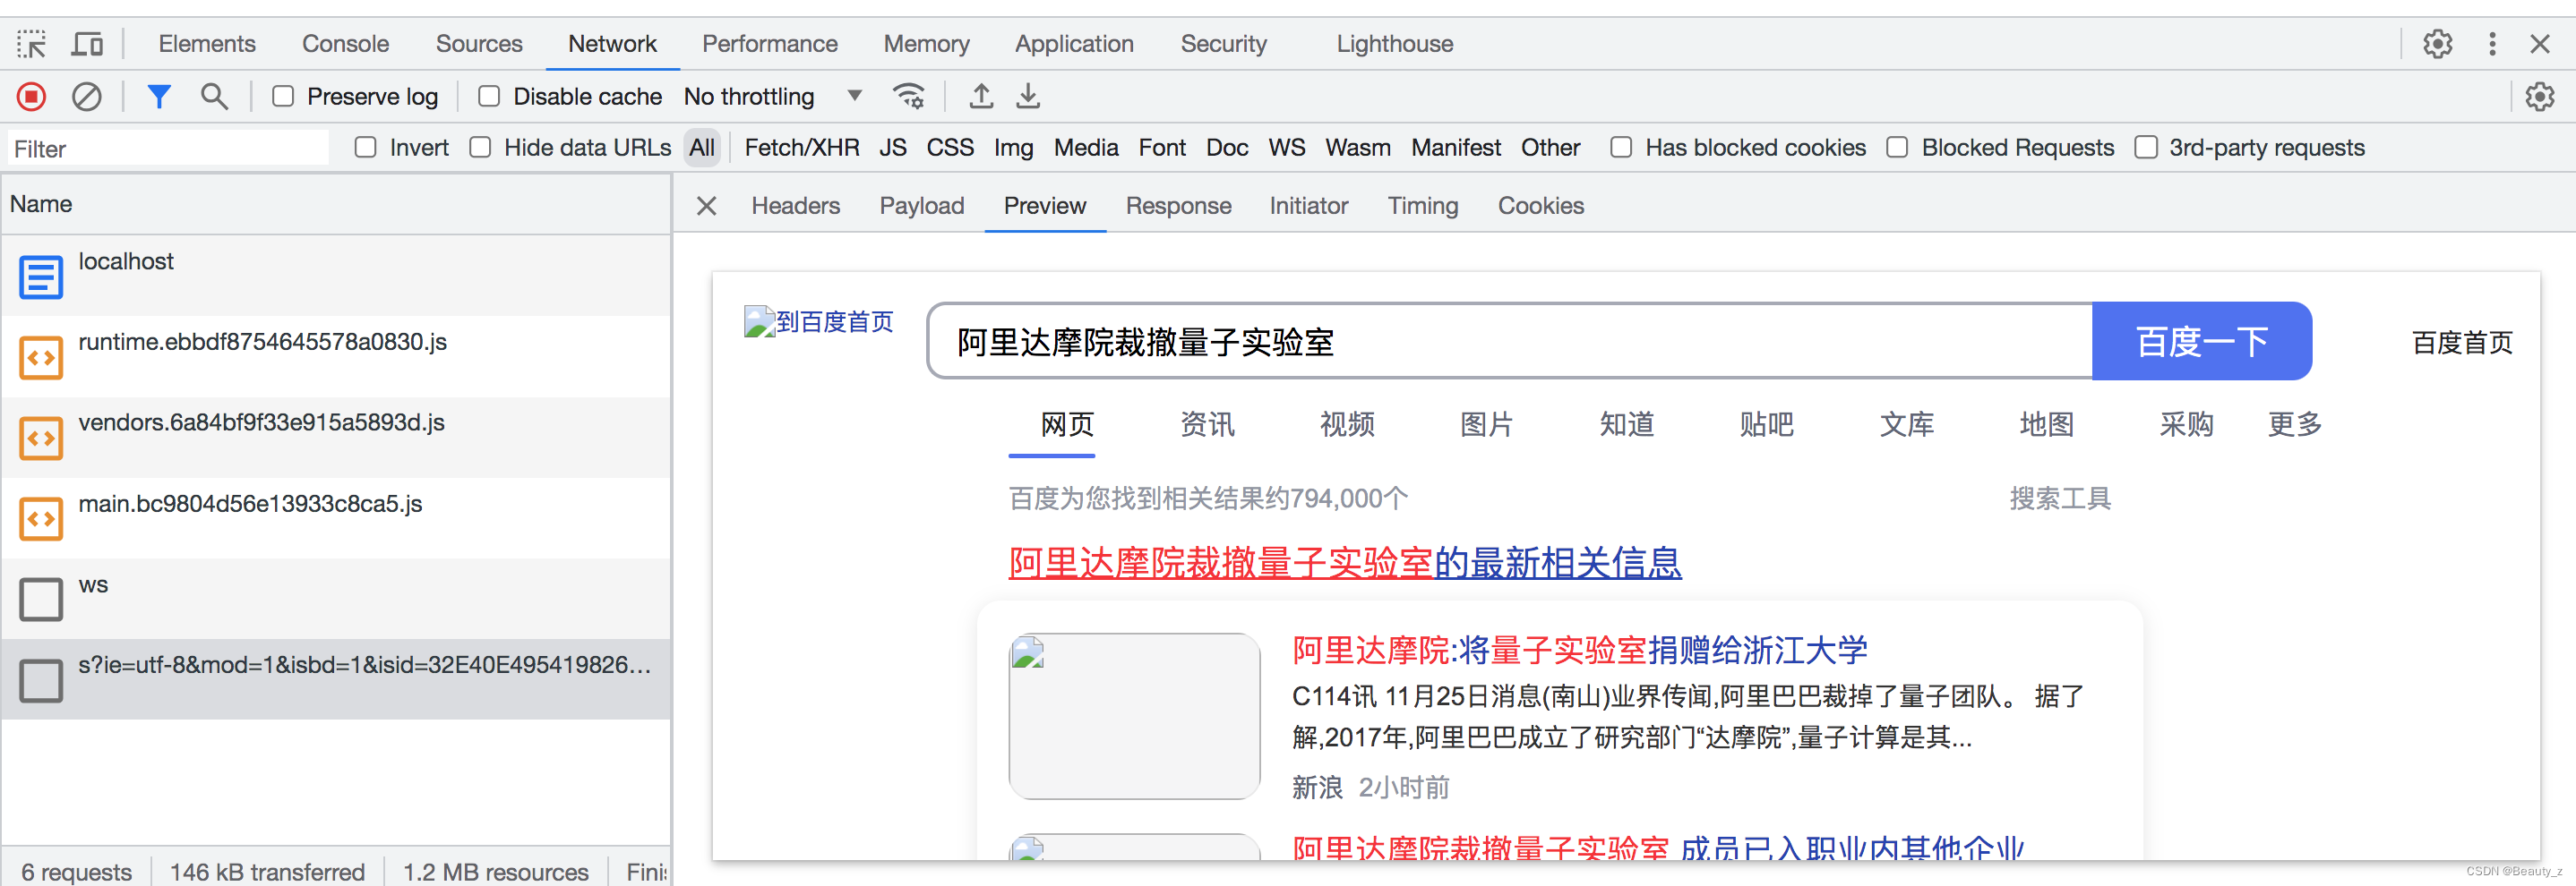The image size is (2576, 886).
Task: Check 3rd-party requests option
Action: 2146,148
